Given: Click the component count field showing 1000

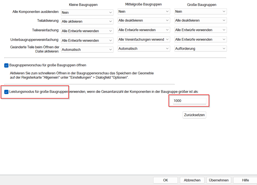Looking at the screenshot, I should tap(190, 101).
